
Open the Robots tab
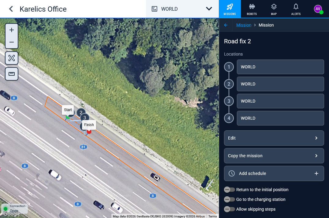click(252, 9)
